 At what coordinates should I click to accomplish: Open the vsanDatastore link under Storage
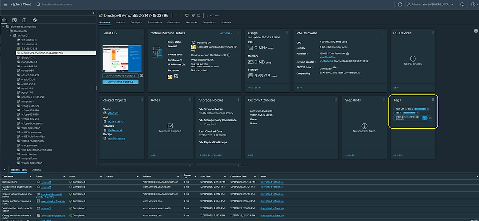coord(116,139)
